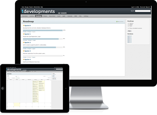Open the Calendar tab on the monitor
The height and width of the screenshot is (115, 157).
[x=70, y=16]
